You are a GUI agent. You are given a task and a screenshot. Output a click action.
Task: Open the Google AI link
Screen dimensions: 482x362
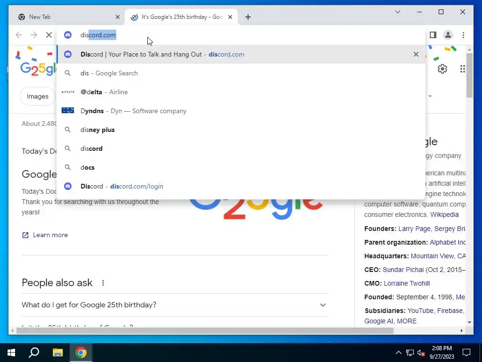(378, 321)
